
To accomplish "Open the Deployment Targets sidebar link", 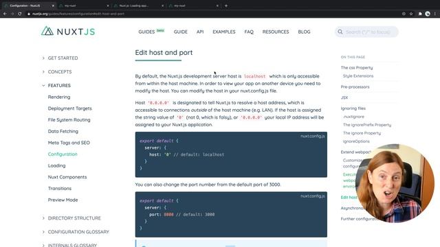I will [70, 108].
